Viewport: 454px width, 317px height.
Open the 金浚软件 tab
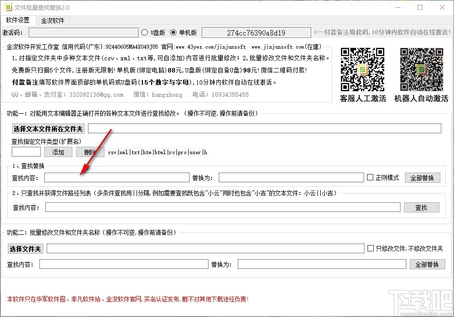[52, 20]
